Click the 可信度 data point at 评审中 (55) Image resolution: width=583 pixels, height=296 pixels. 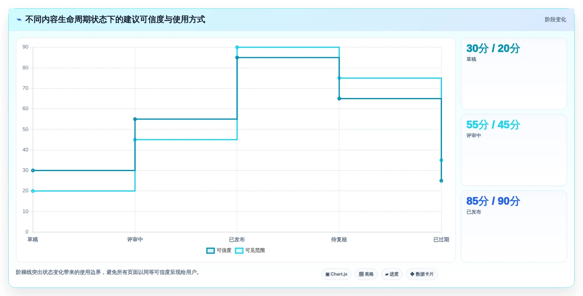point(135,119)
